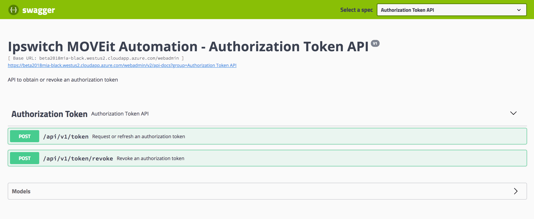The width and height of the screenshot is (534, 219).
Task: Click the Authorization Token section heading
Action: pyautogui.click(x=49, y=114)
